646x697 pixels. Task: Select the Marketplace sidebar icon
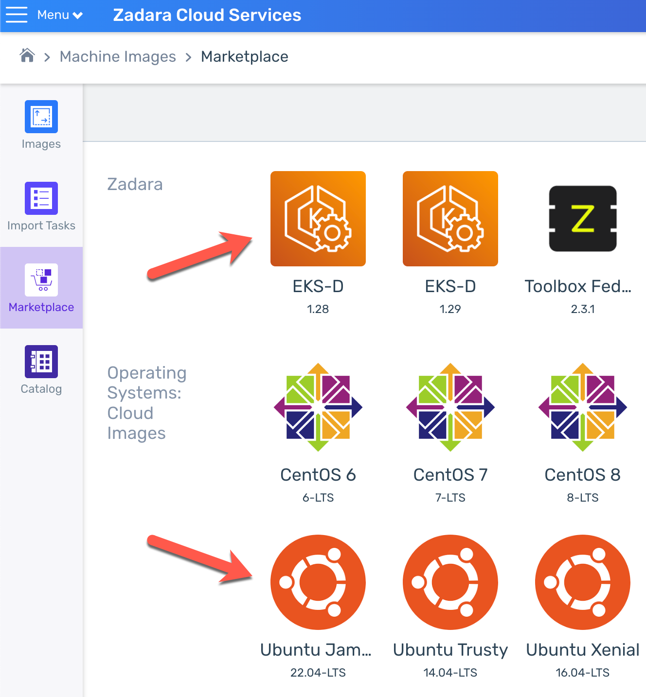41,280
